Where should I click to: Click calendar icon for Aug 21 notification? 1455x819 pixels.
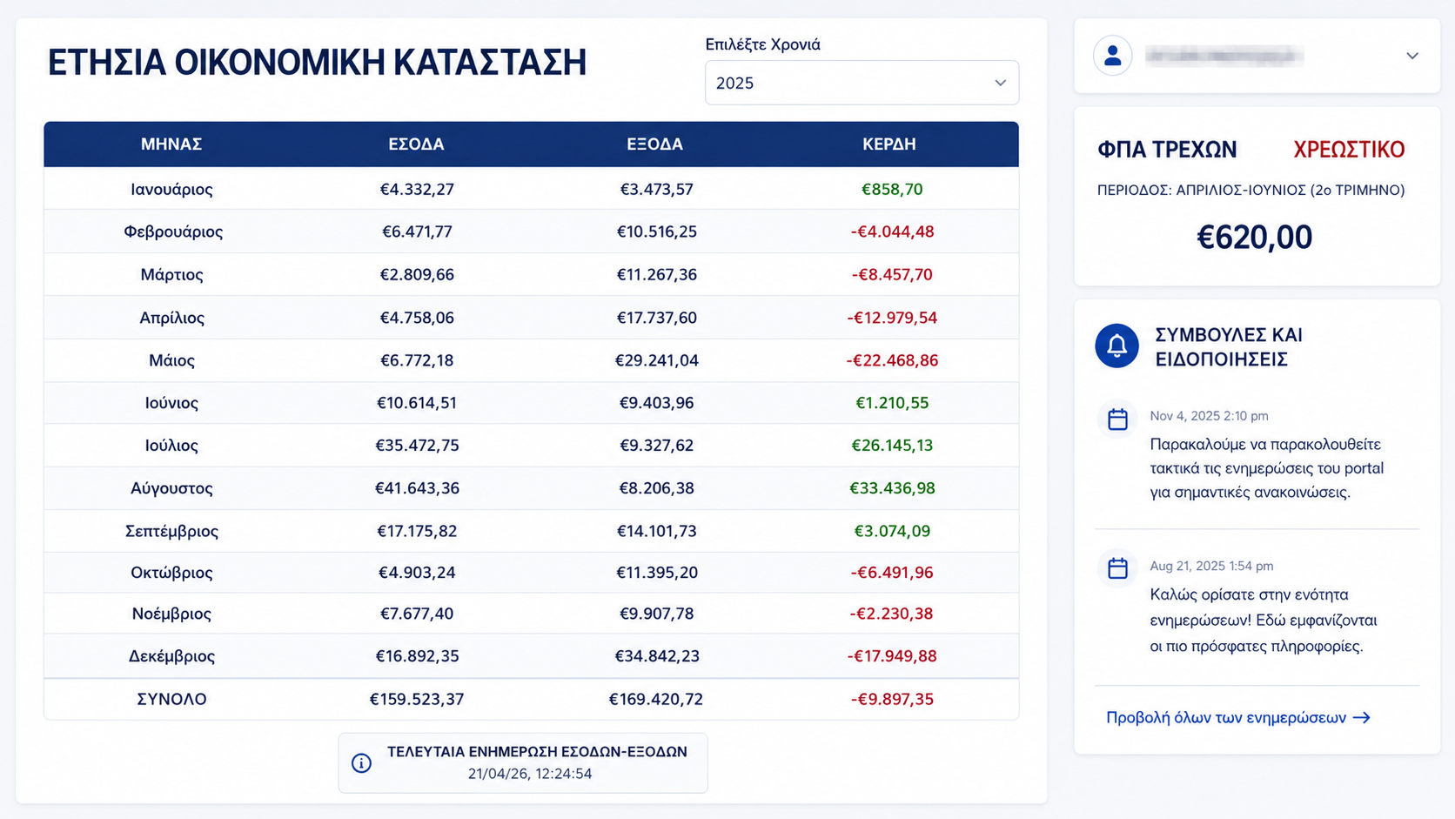click(x=1117, y=568)
